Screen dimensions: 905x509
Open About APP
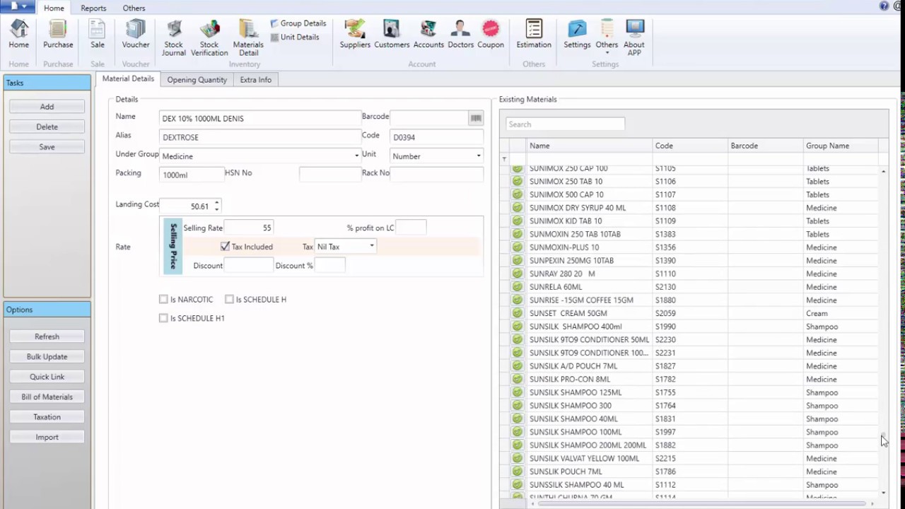pyautogui.click(x=634, y=38)
